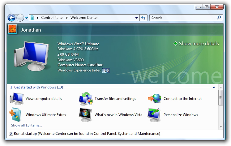Click the scrollbar down arrow

(221, 127)
